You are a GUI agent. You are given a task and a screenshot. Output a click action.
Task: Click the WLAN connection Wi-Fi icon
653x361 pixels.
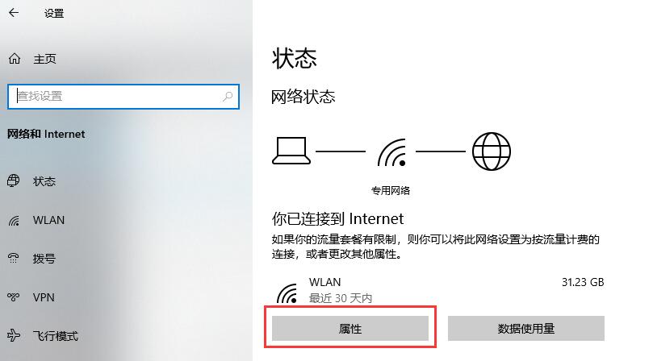[x=287, y=293]
